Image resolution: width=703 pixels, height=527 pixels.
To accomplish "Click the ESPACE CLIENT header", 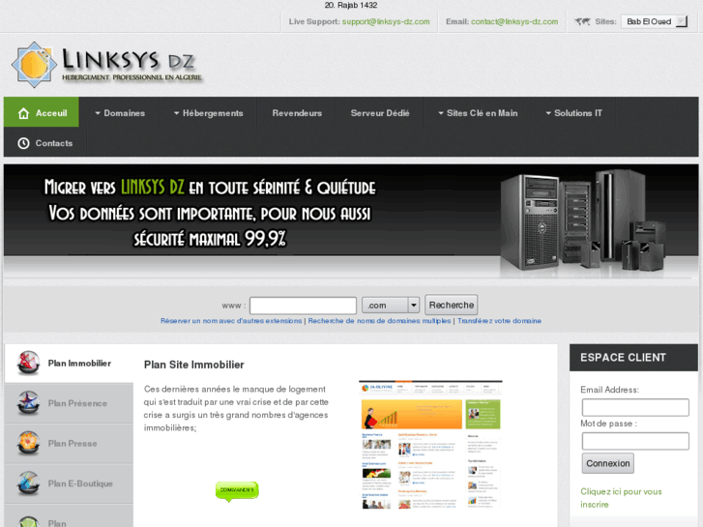I will 633,358.
